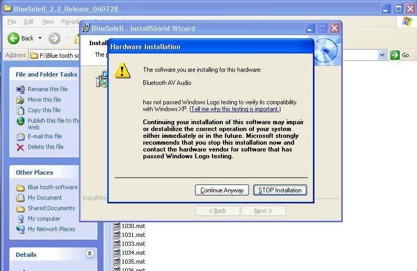This screenshot has height=271, width=417.
Task: Click 'Copy this file' task link
Action: (x=44, y=110)
